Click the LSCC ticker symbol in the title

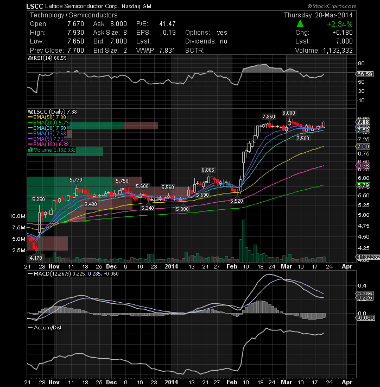point(35,6)
